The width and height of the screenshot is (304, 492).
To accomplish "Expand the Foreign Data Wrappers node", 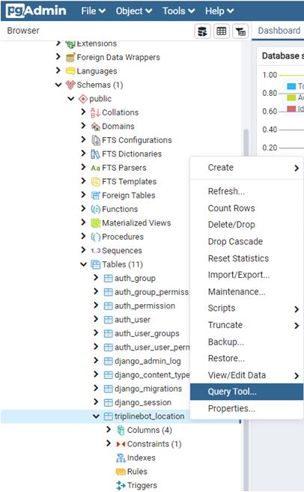I will tap(58, 57).
